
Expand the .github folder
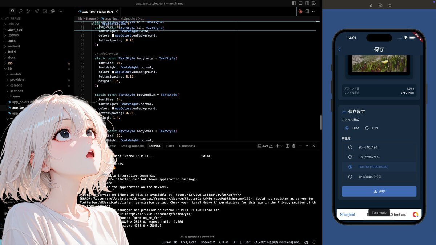13,35
